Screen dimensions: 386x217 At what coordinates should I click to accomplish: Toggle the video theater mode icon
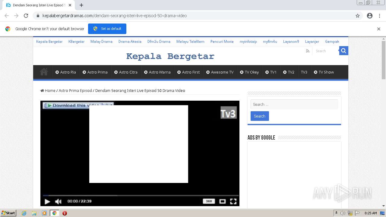222,201
